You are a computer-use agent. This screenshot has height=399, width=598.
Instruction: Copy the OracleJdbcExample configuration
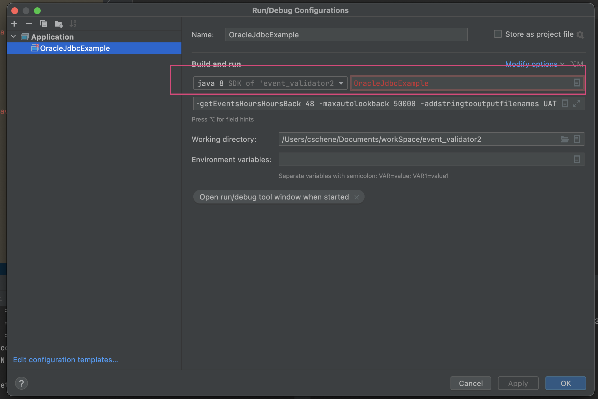point(44,24)
